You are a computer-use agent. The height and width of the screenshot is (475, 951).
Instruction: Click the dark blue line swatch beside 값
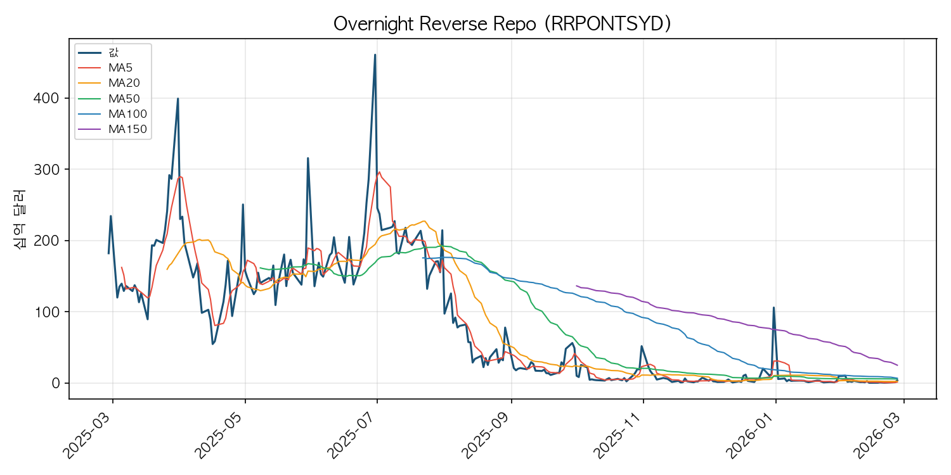pos(91,53)
